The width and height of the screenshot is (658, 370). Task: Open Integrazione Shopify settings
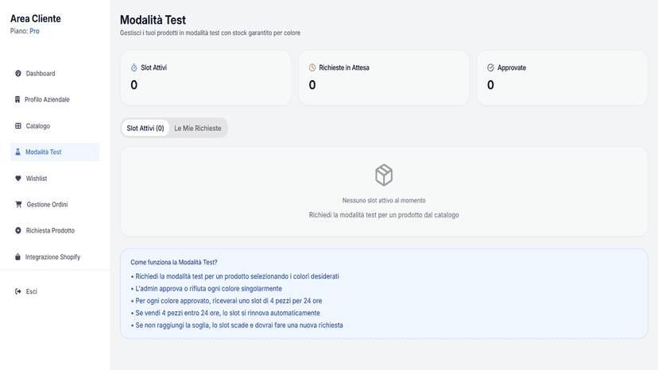[x=55, y=256]
